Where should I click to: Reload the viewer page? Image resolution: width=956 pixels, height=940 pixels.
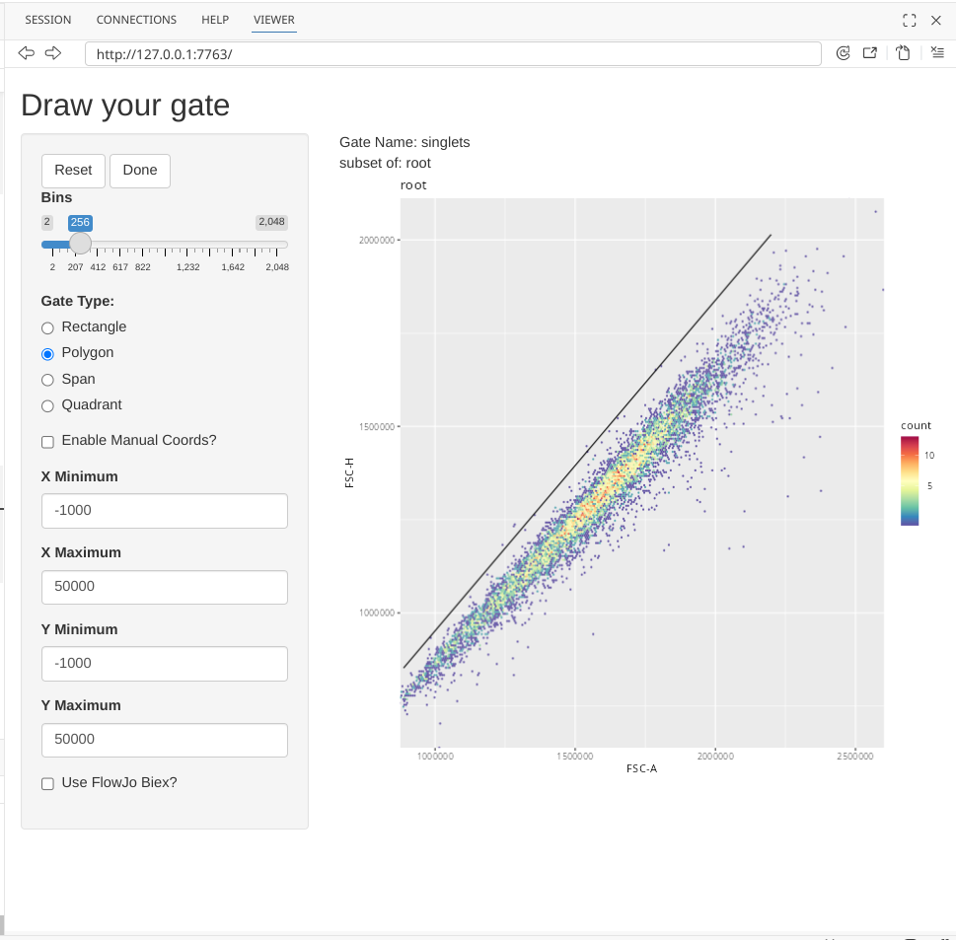click(x=843, y=53)
